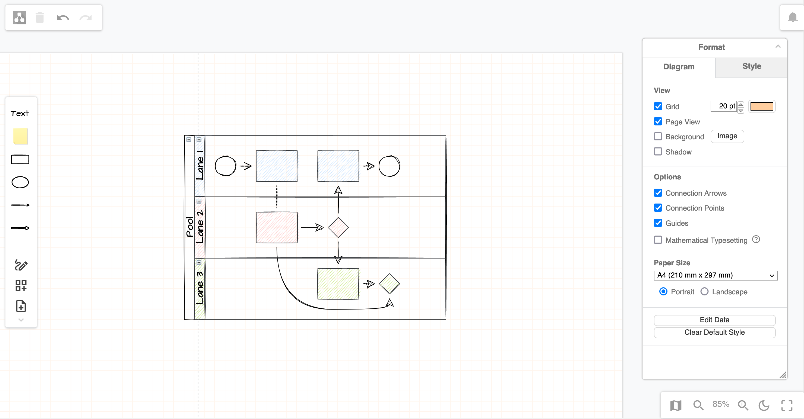Click the insert shape library icon
This screenshot has width=804, height=419.
[x=21, y=286]
